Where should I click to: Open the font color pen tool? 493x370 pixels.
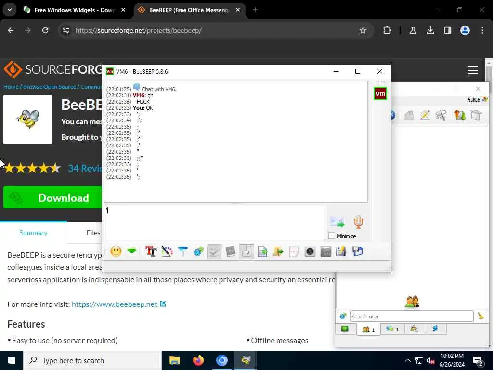(x=167, y=251)
